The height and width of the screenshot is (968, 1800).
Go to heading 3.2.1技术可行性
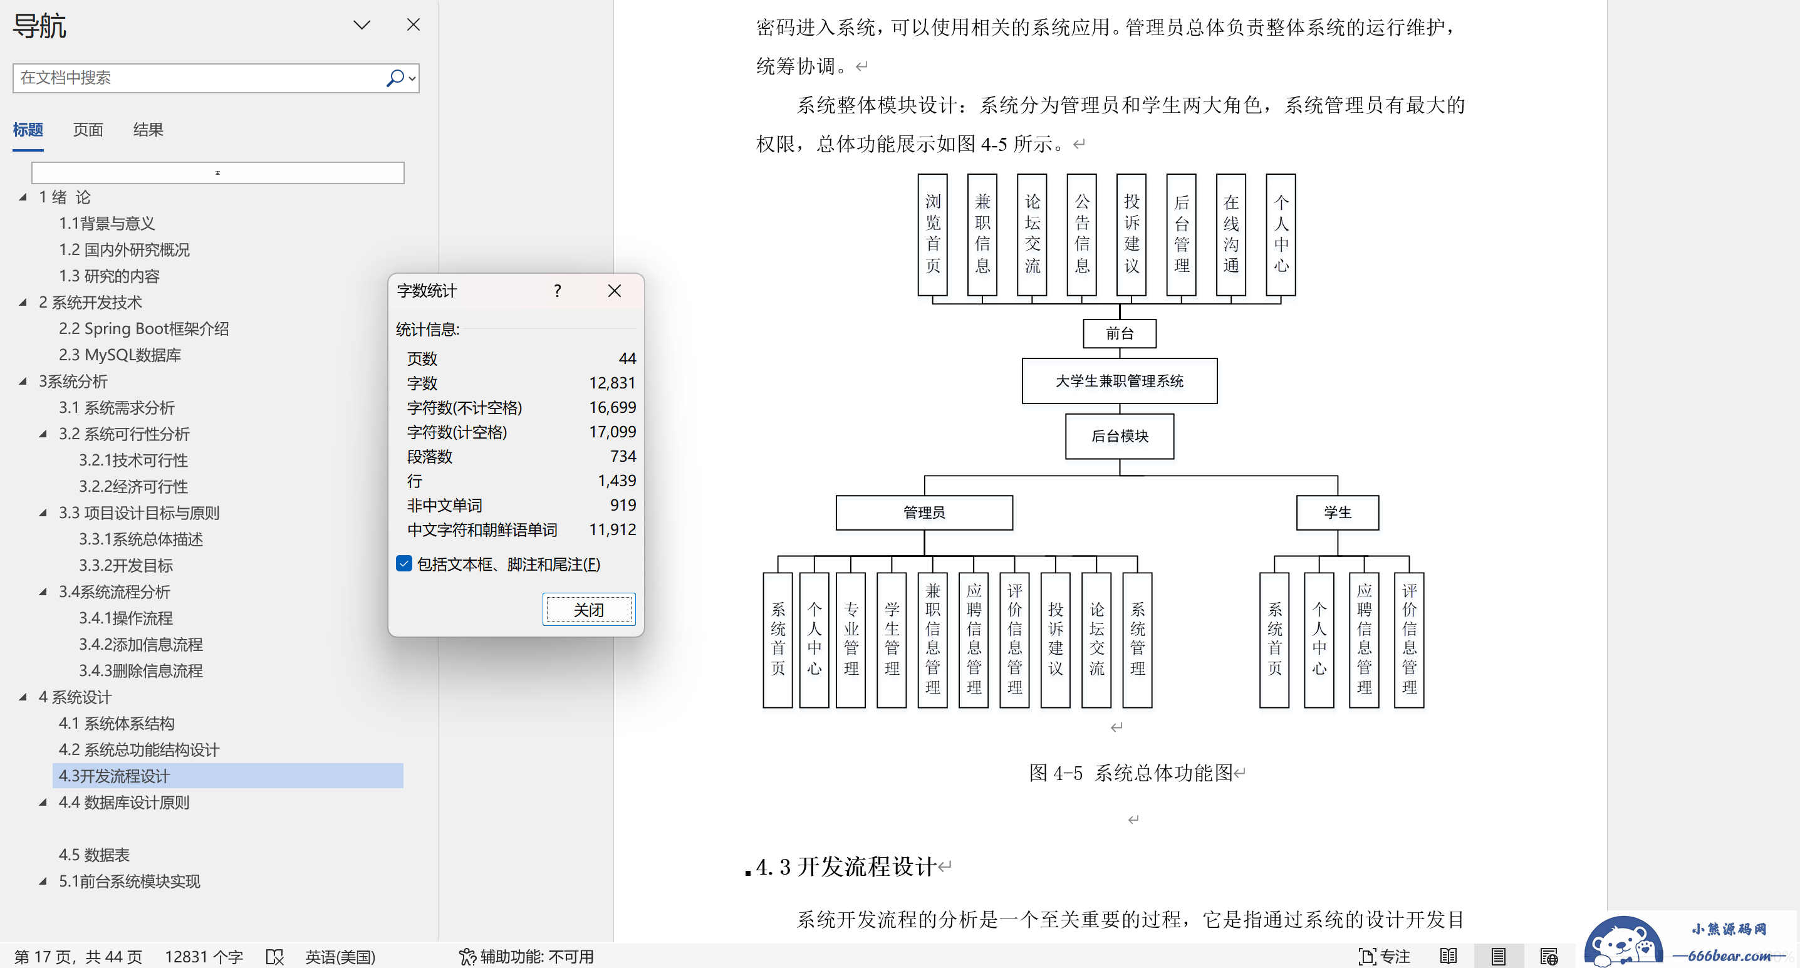click(133, 461)
